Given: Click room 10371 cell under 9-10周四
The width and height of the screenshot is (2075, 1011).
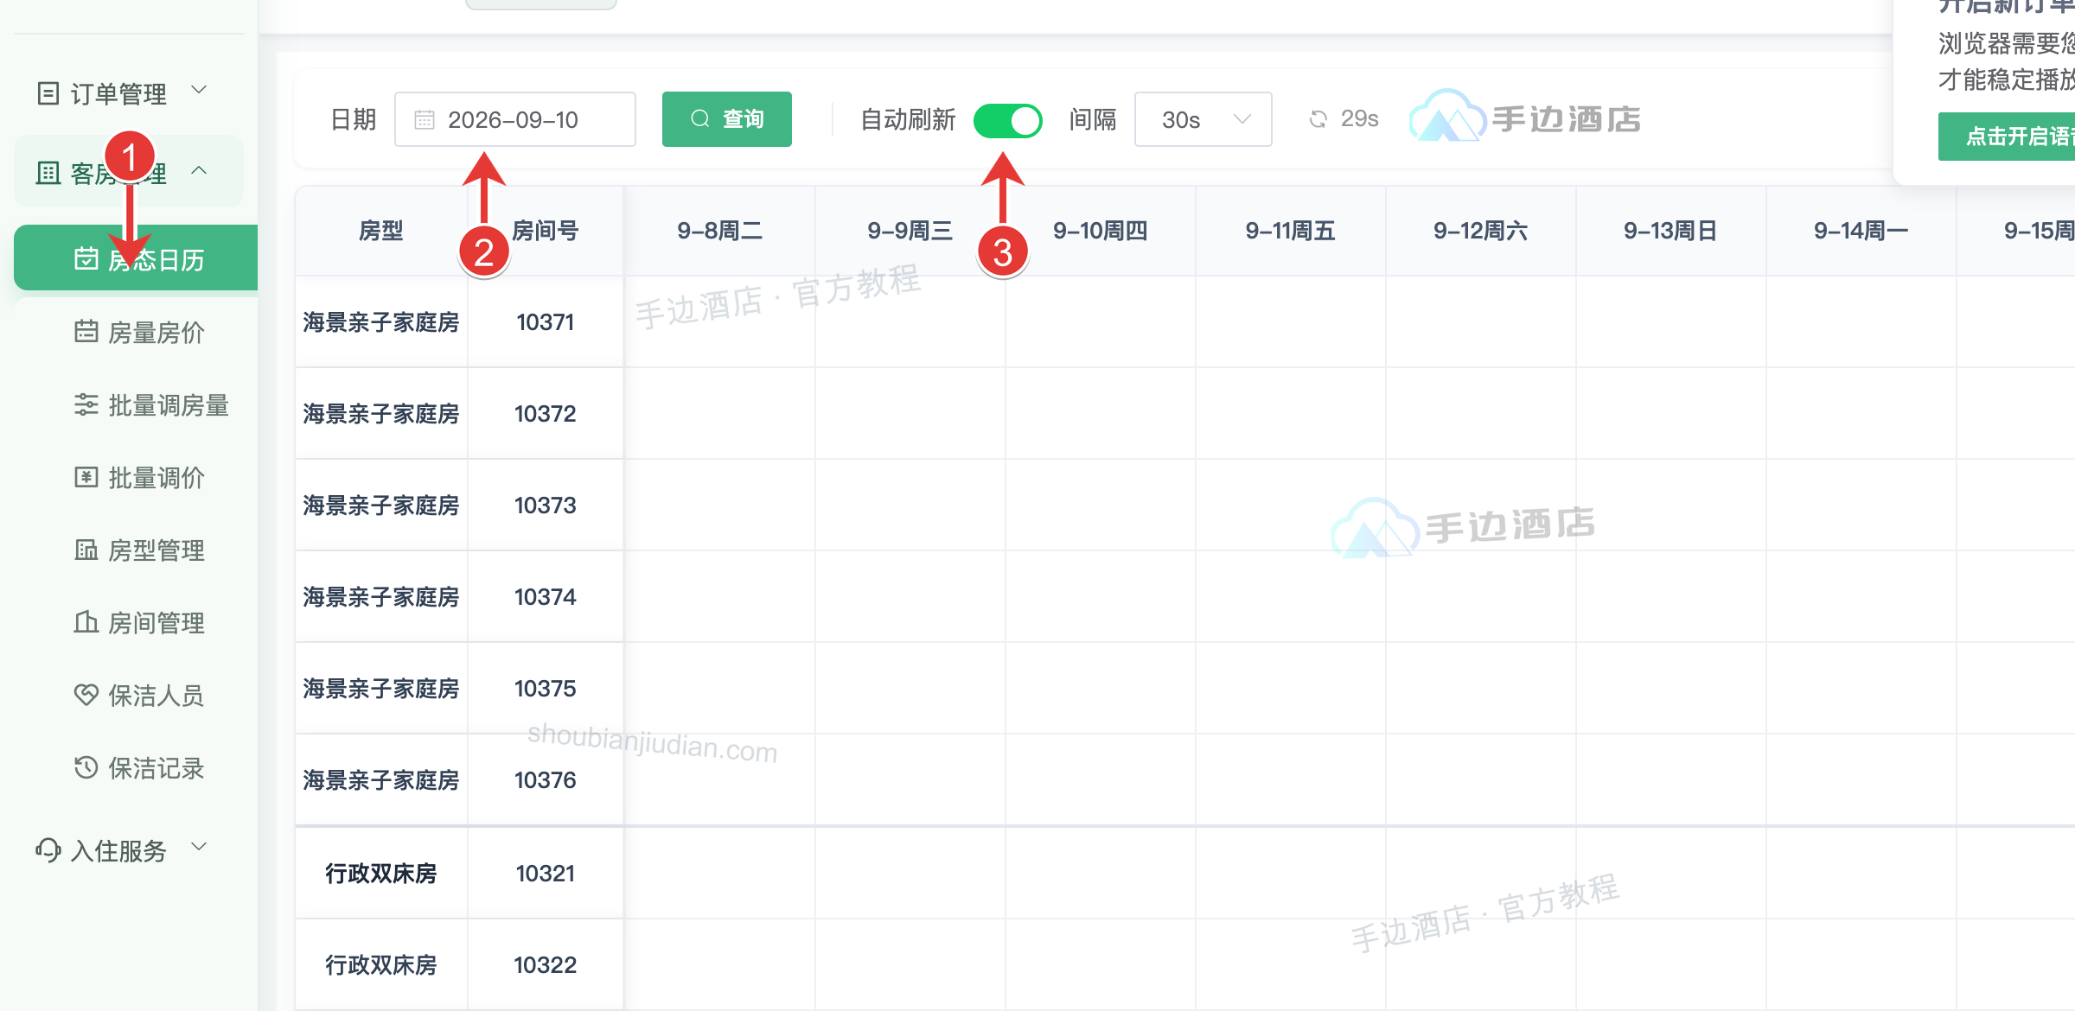Looking at the screenshot, I should (1101, 322).
